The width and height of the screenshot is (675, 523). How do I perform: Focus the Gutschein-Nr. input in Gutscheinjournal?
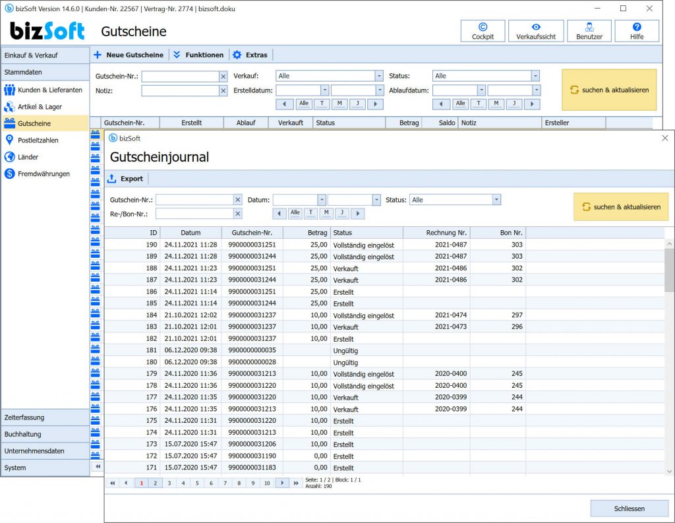(x=194, y=200)
